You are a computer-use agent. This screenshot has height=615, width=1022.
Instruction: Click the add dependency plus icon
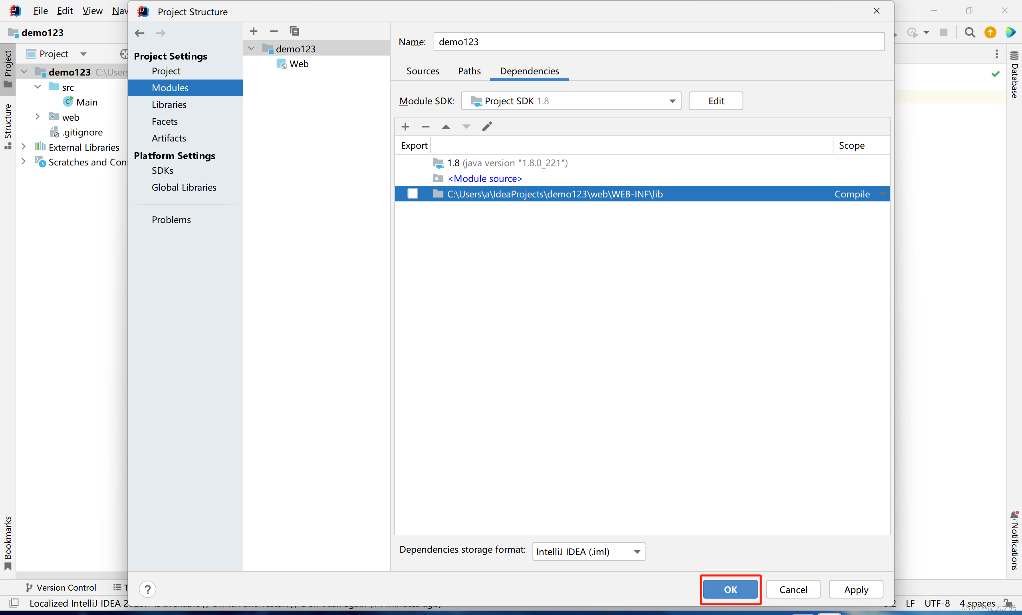tap(405, 126)
